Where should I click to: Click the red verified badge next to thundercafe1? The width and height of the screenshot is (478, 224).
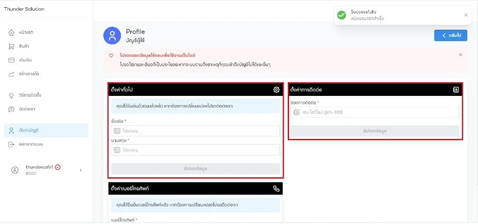tap(58, 167)
